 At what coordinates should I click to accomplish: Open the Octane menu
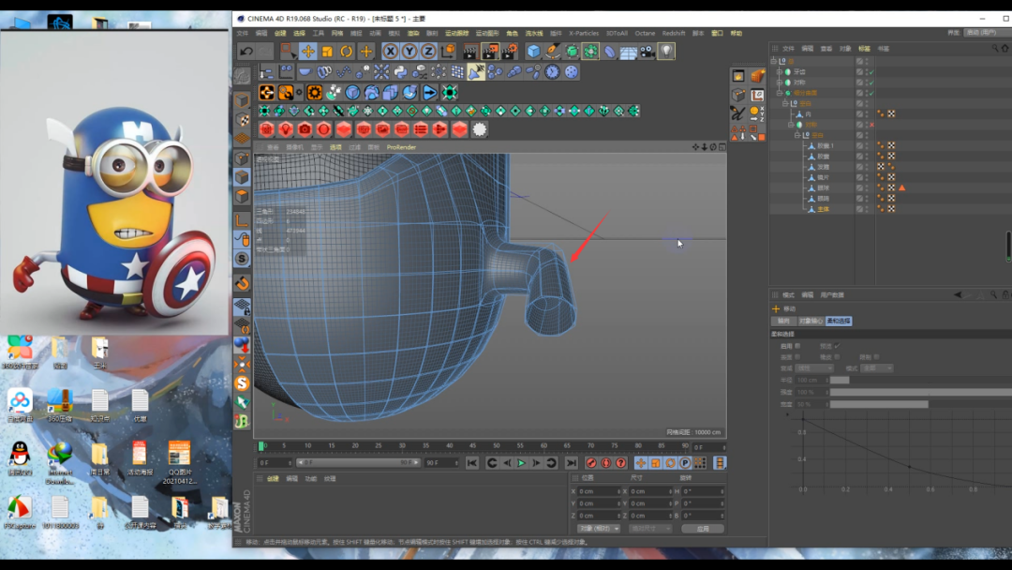click(645, 33)
